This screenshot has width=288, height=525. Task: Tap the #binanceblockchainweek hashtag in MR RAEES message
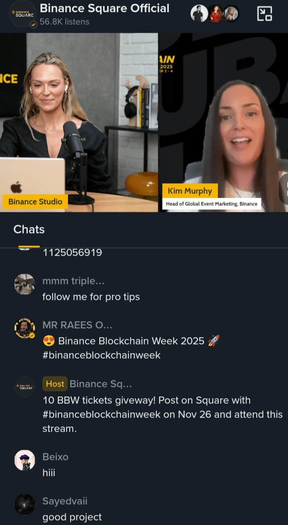coord(101,355)
